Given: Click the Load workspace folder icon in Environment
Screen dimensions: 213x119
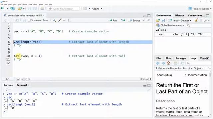Looking at the screenshot, I should coord(158,20).
